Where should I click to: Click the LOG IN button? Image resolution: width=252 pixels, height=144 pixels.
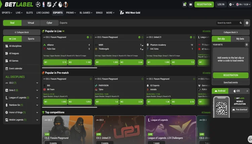[x=221, y=4]
